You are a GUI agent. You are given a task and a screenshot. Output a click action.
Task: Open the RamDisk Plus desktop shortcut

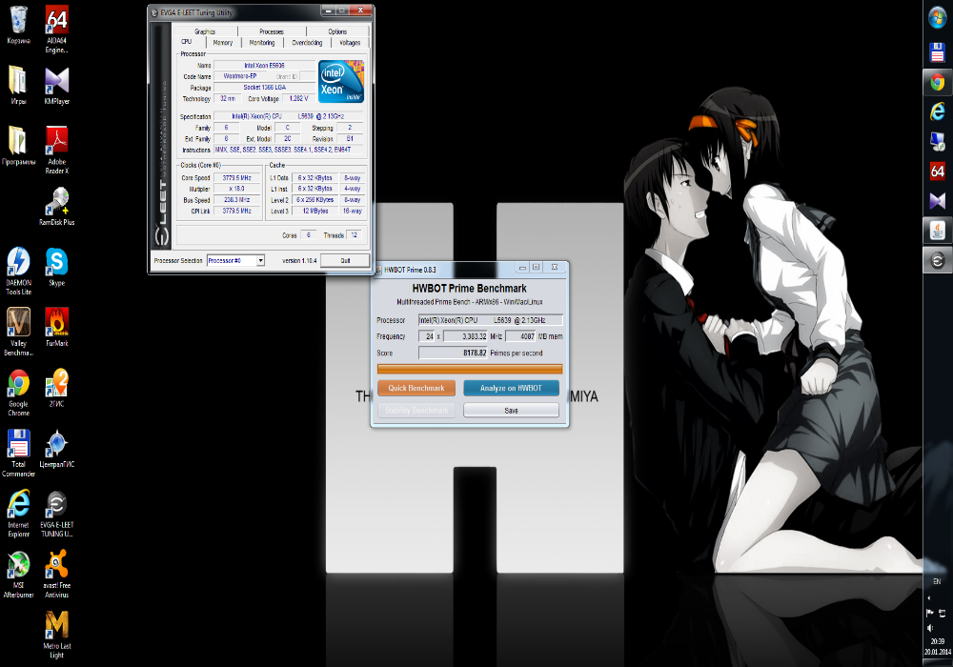(56, 206)
